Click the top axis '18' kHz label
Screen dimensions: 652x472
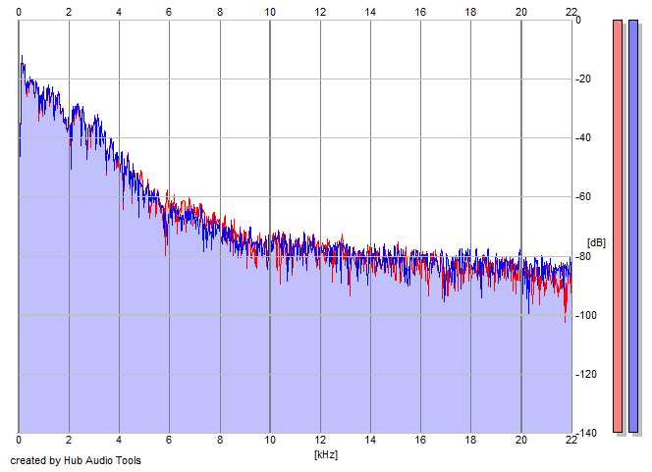click(x=470, y=12)
